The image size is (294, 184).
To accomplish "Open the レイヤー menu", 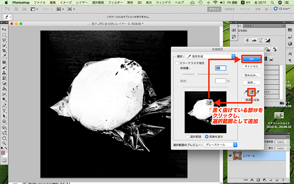I will tap(82, 3).
